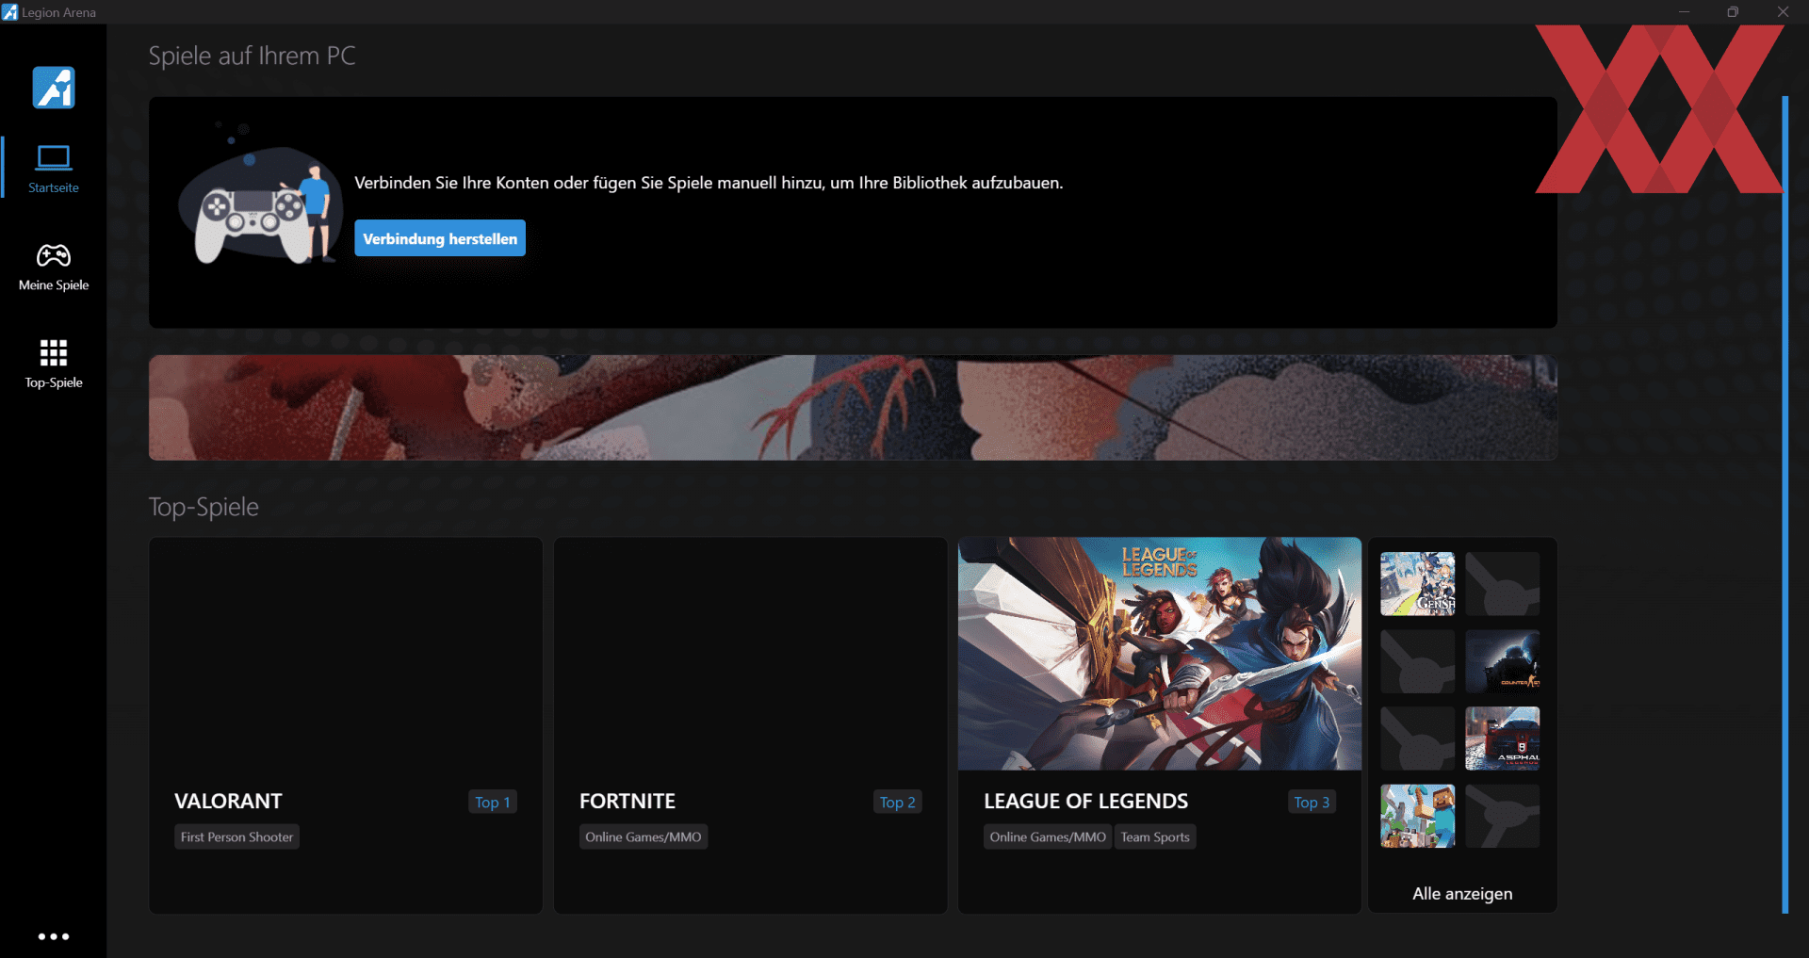Click Alle anzeigen link
Viewport: 1809px width, 958px height.
1462,894
